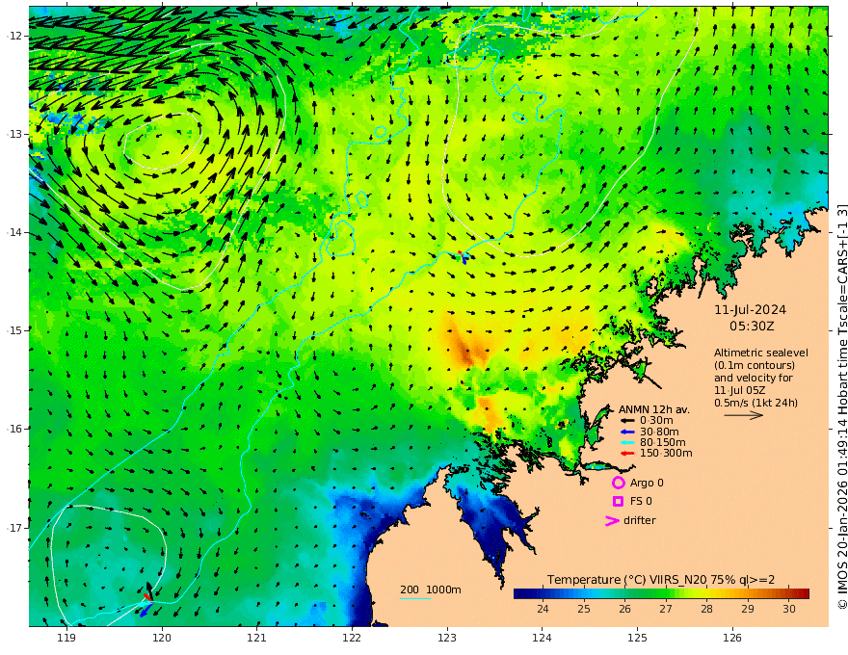The width and height of the screenshot is (848, 655).
Task: Click the '0.5m/s (1kt 24h)' scale text
Action: (755, 403)
